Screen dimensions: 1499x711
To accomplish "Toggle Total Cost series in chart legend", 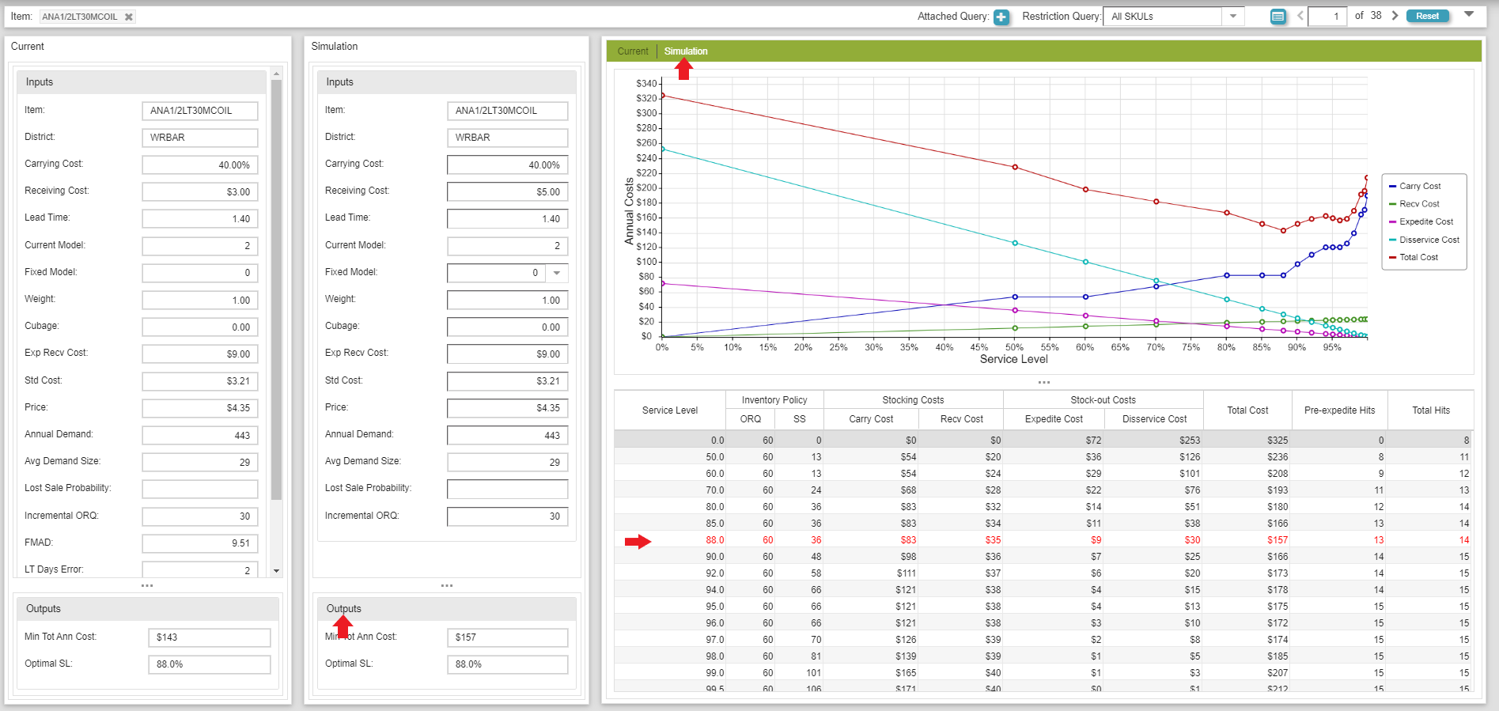I will 1418,258.
